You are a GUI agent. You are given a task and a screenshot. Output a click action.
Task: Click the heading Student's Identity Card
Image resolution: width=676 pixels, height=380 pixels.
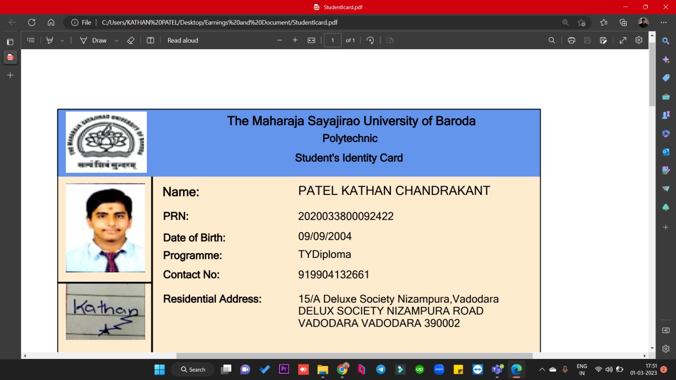point(349,158)
